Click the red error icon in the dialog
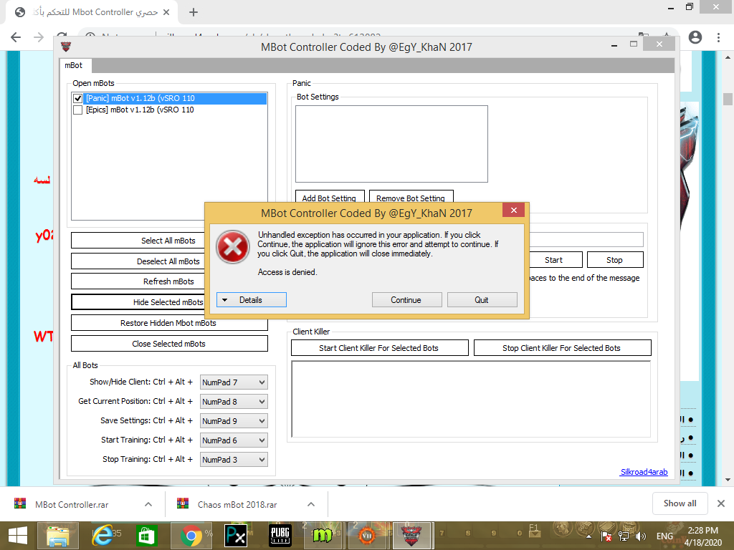Viewport: 734px width, 550px height. point(233,247)
